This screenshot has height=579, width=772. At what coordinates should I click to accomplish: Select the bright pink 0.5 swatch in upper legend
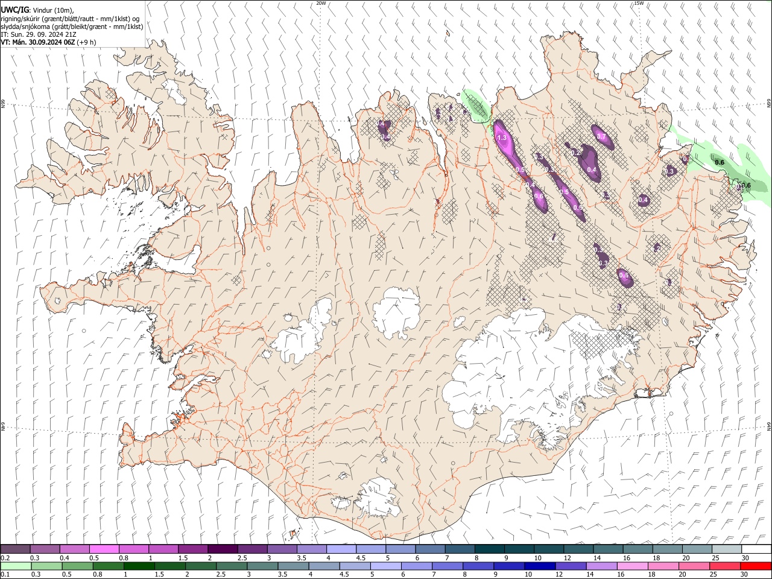104,549
